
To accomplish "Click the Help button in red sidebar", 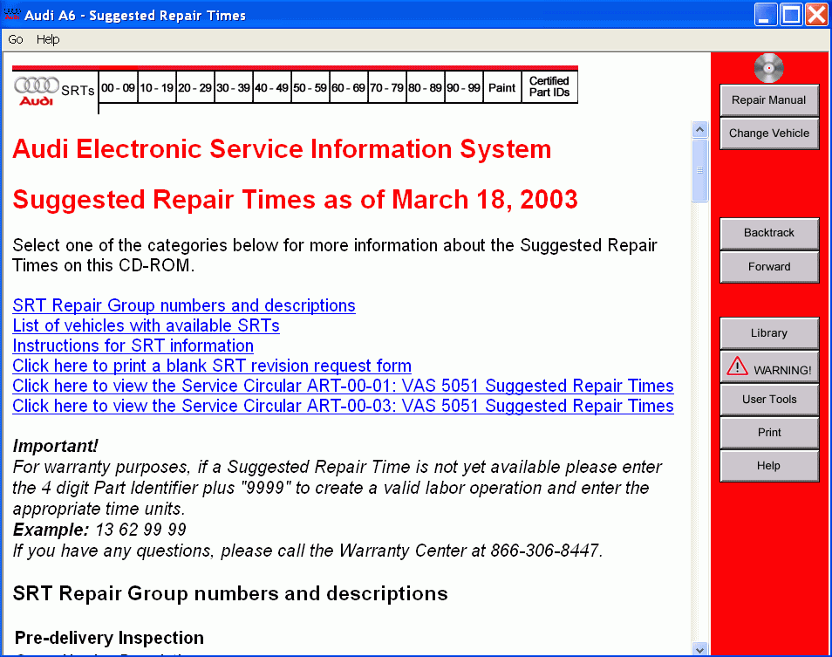I will [x=769, y=466].
